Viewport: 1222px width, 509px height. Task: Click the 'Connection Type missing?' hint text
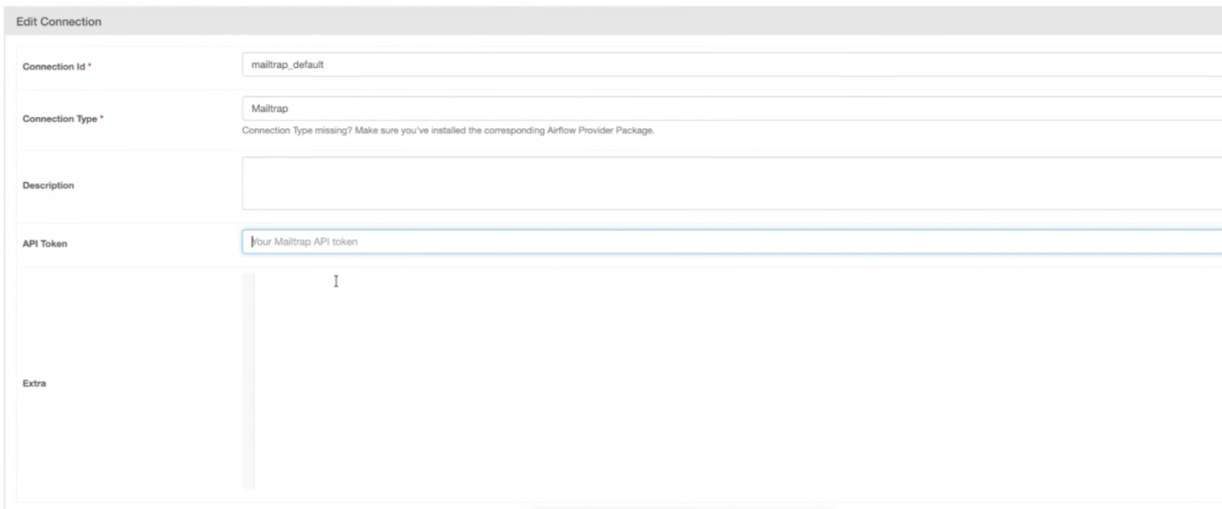pos(297,130)
